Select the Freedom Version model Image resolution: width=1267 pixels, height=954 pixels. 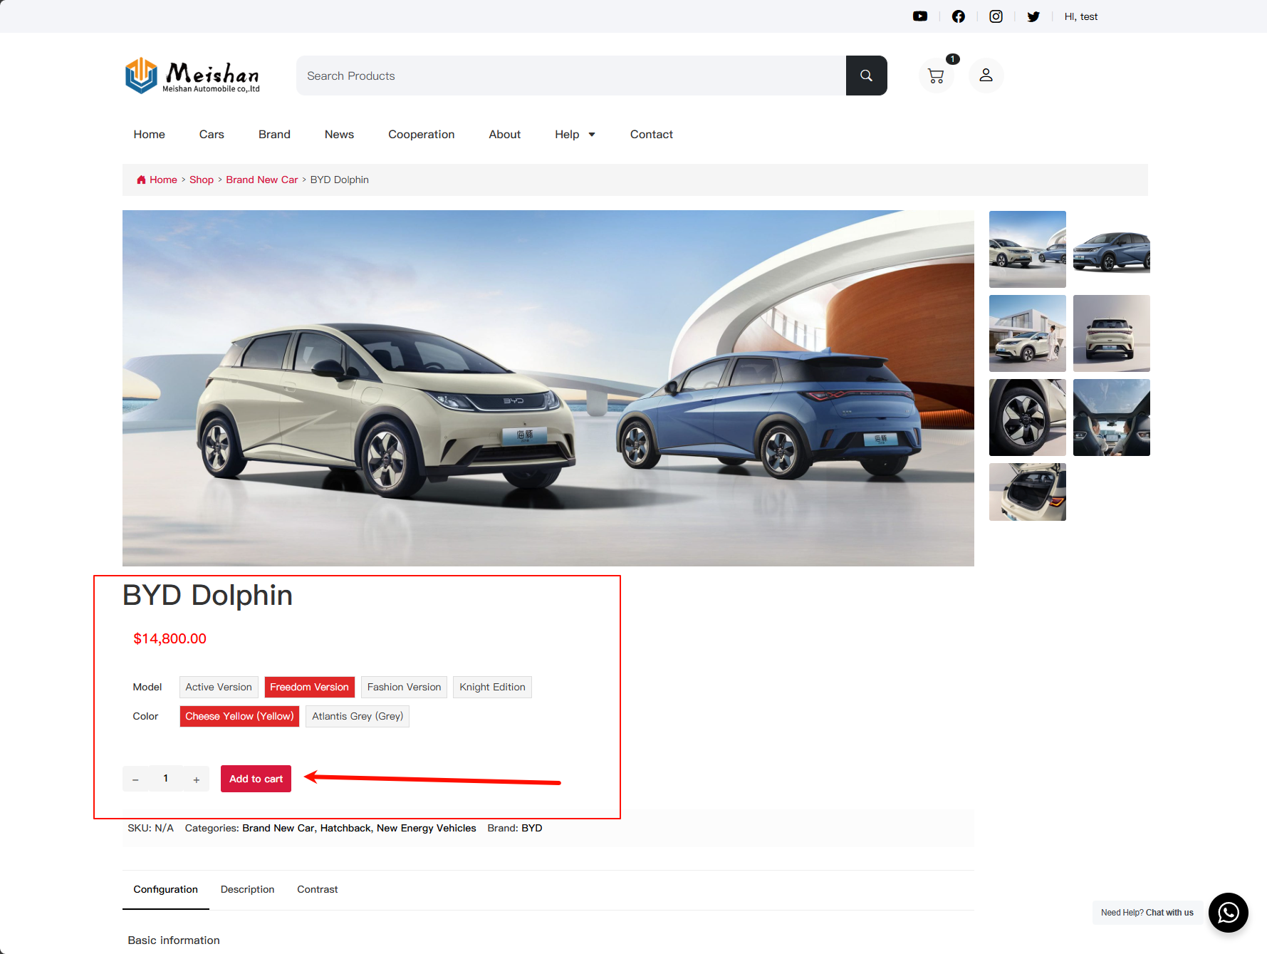click(x=309, y=687)
